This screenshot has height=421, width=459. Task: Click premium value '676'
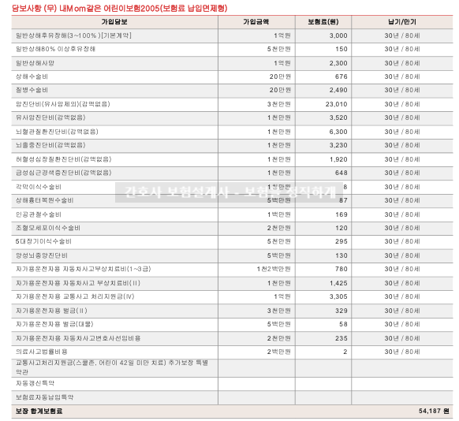(341, 76)
